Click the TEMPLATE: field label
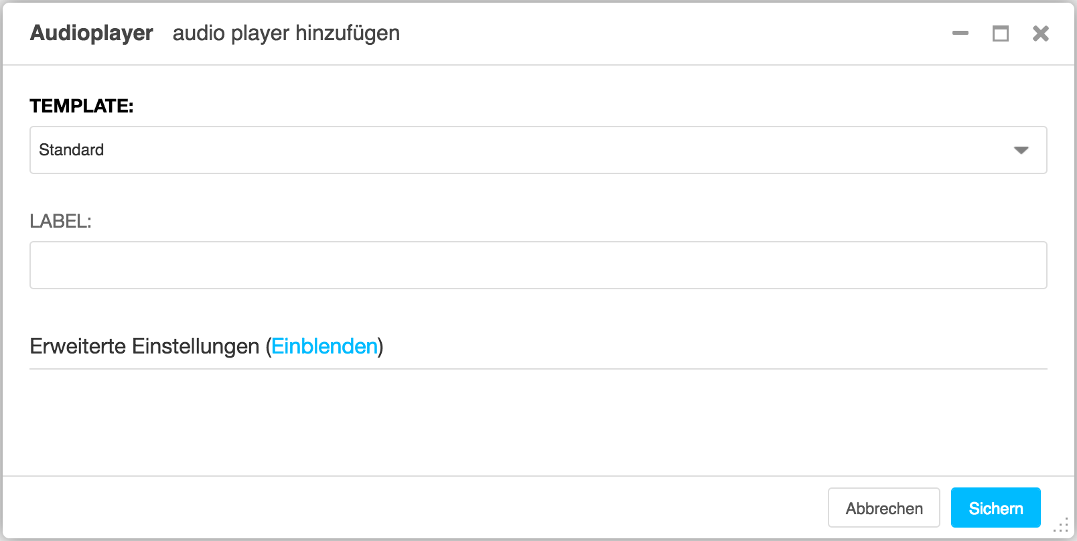Viewport: 1077px width, 541px height. coord(82,106)
